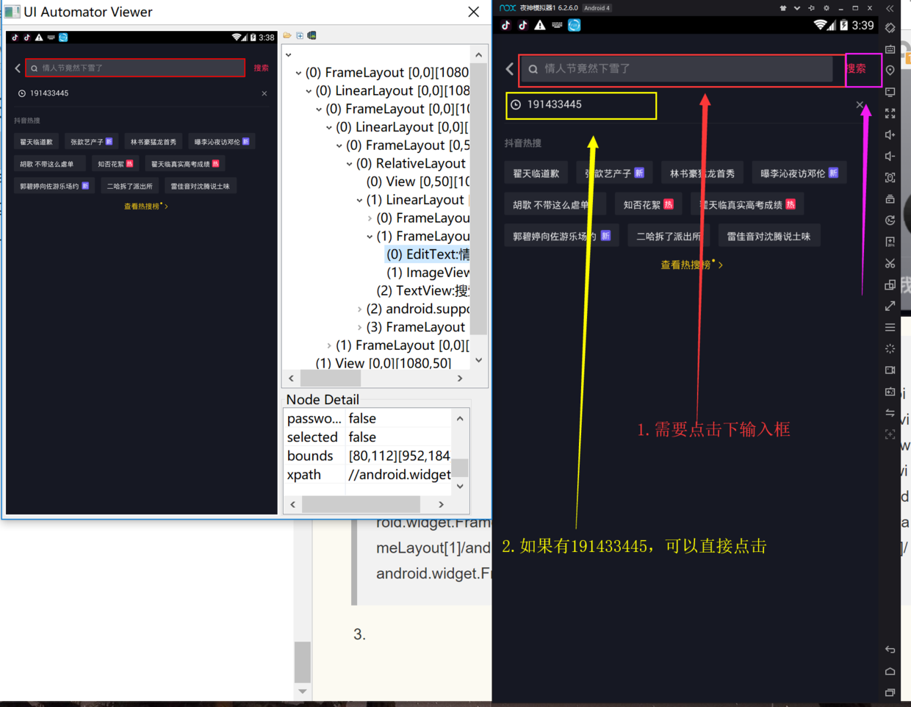Expand the (3) FrameLayout tree node
This screenshot has height=707, width=911.
coord(359,327)
